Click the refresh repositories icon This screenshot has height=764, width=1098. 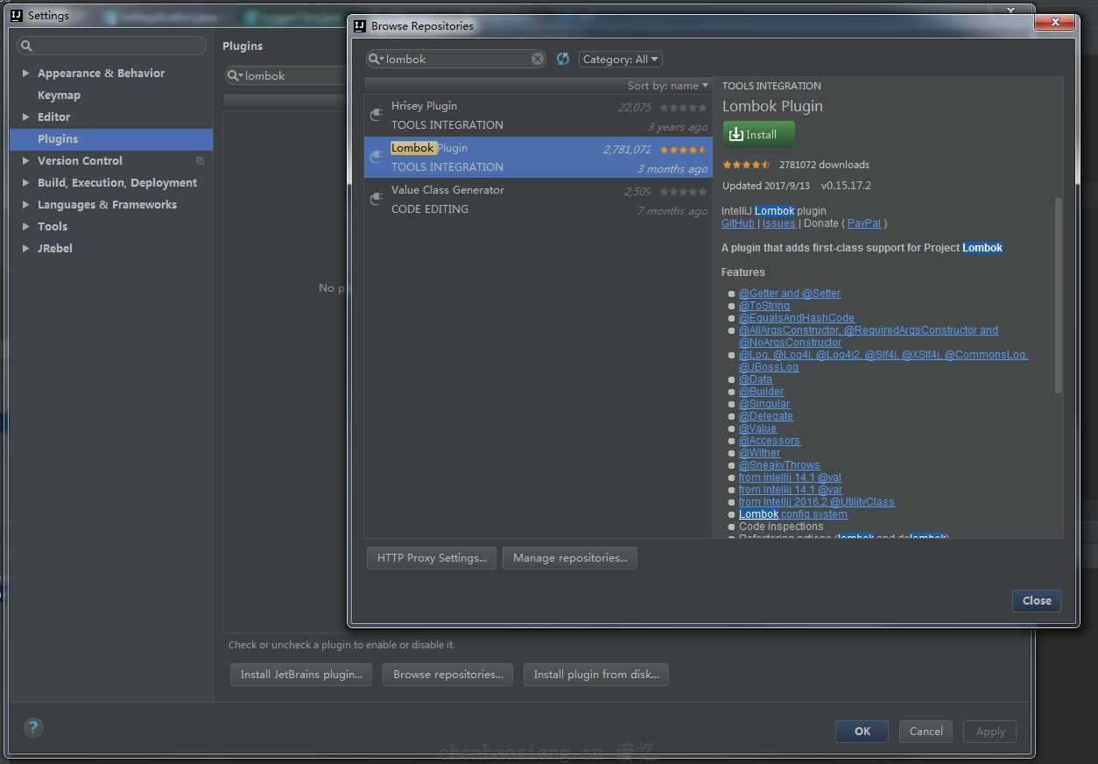pos(563,59)
